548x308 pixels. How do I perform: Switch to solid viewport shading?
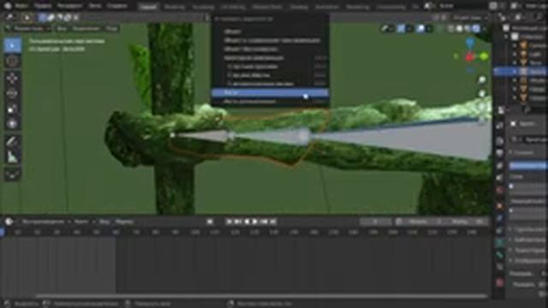pos(460,28)
